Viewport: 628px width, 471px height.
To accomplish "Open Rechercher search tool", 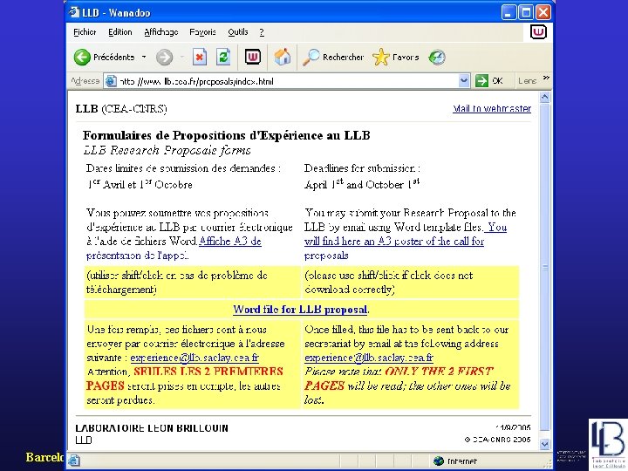I will [x=333, y=58].
